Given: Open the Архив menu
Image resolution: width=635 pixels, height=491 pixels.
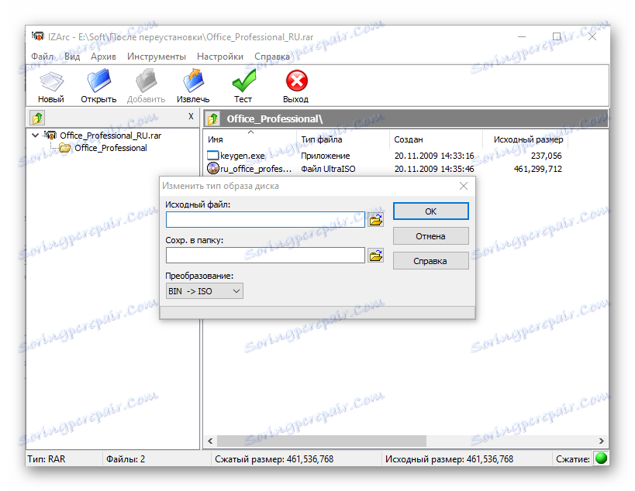Looking at the screenshot, I should pyautogui.click(x=103, y=57).
